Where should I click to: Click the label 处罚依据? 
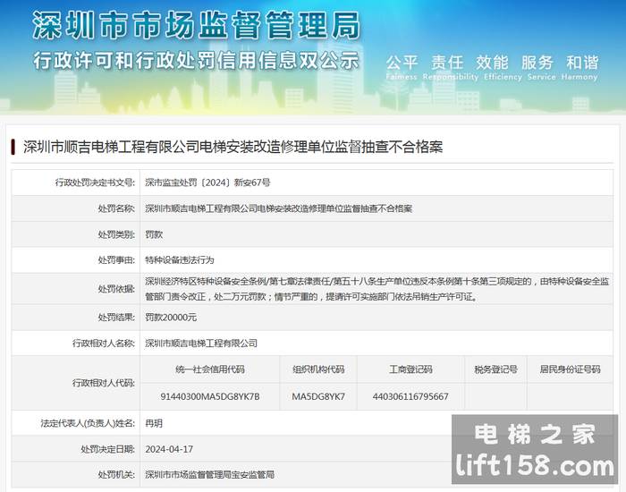[x=116, y=289]
